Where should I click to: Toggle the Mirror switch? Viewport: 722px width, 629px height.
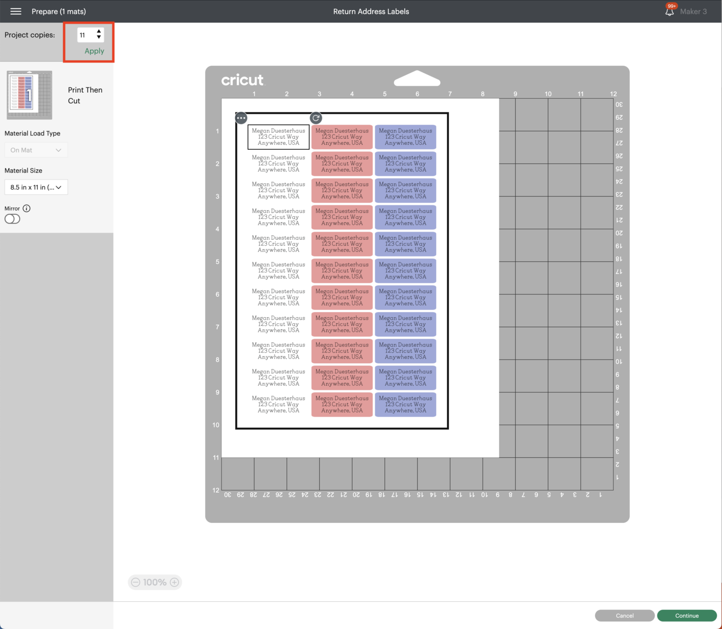pyautogui.click(x=12, y=219)
